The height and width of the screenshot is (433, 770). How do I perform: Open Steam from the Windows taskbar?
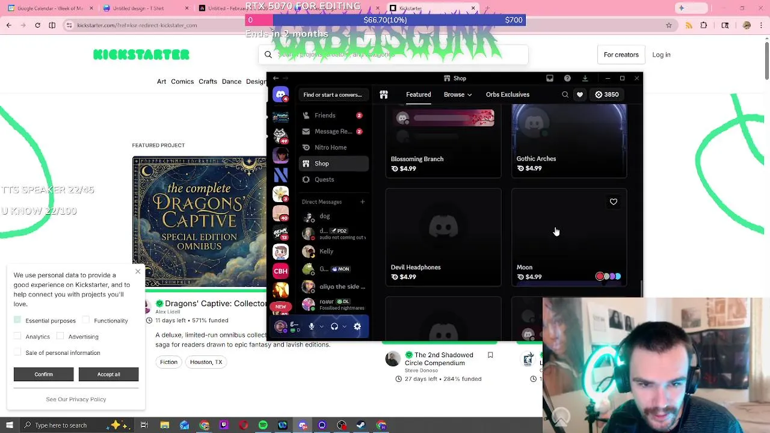click(x=361, y=425)
